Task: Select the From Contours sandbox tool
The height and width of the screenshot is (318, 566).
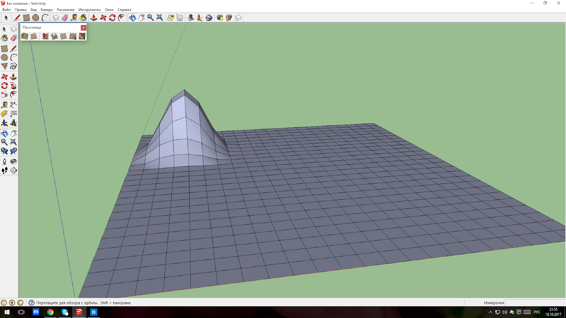Action: [x=25, y=36]
